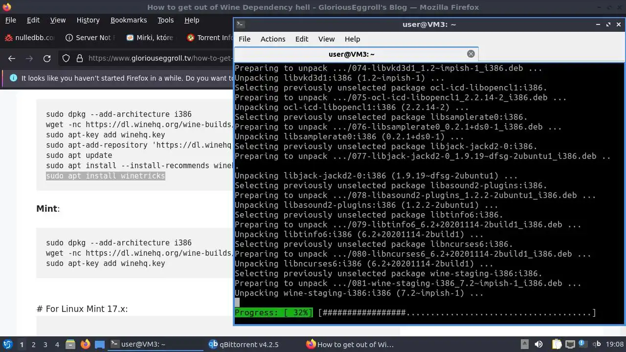Switch to the Mirki browser tab
Screen dimensions: 626x352
point(150,38)
